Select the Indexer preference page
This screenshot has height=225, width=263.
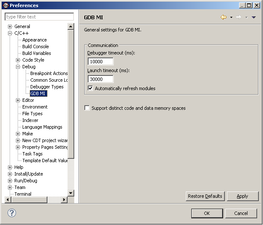click(x=30, y=120)
